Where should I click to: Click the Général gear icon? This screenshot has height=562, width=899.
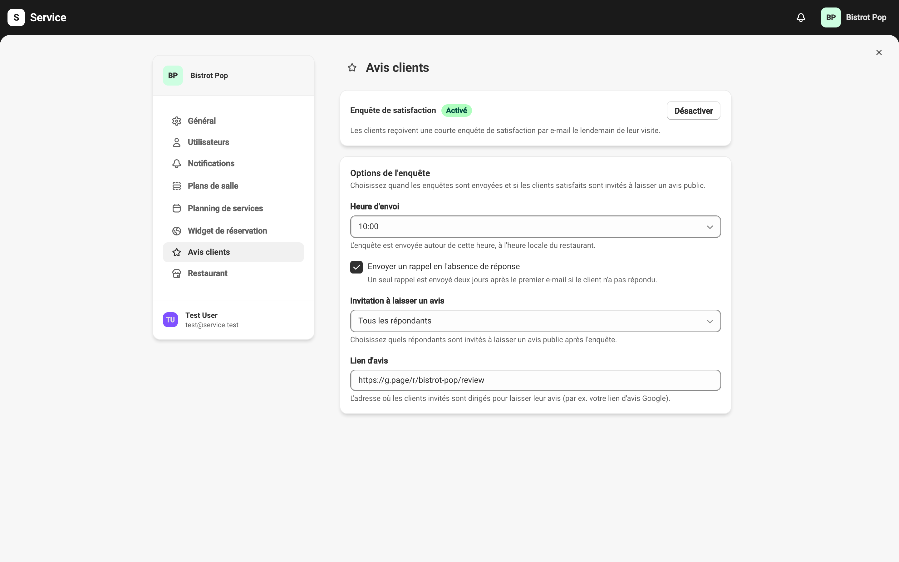click(x=177, y=121)
